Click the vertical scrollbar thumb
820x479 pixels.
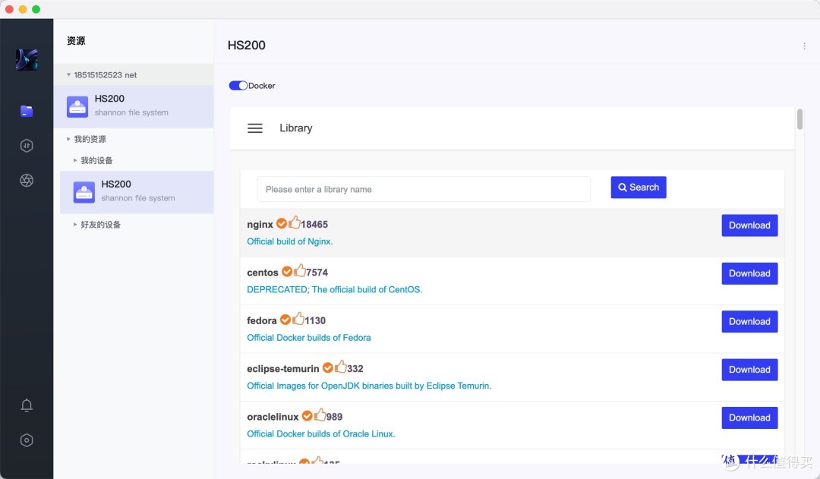click(x=799, y=119)
